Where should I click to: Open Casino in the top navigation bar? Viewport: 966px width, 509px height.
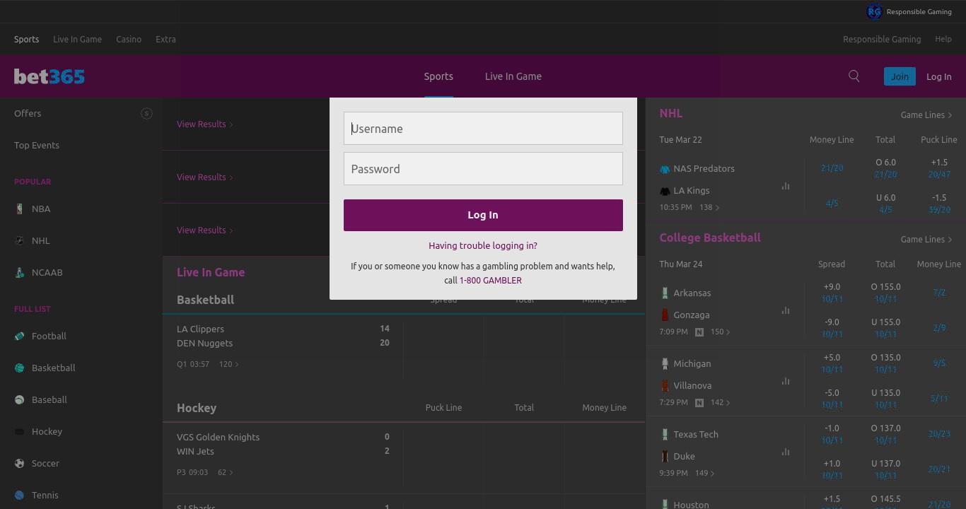(129, 39)
